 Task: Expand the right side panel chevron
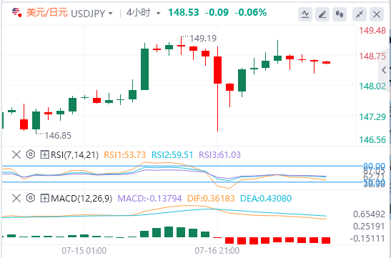point(385,70)
